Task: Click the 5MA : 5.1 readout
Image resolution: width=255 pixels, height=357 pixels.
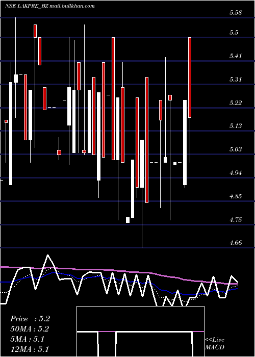Action: coord(28,339)
